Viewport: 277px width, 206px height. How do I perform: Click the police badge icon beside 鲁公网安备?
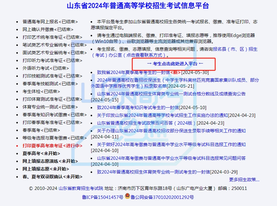click(128, 196)
